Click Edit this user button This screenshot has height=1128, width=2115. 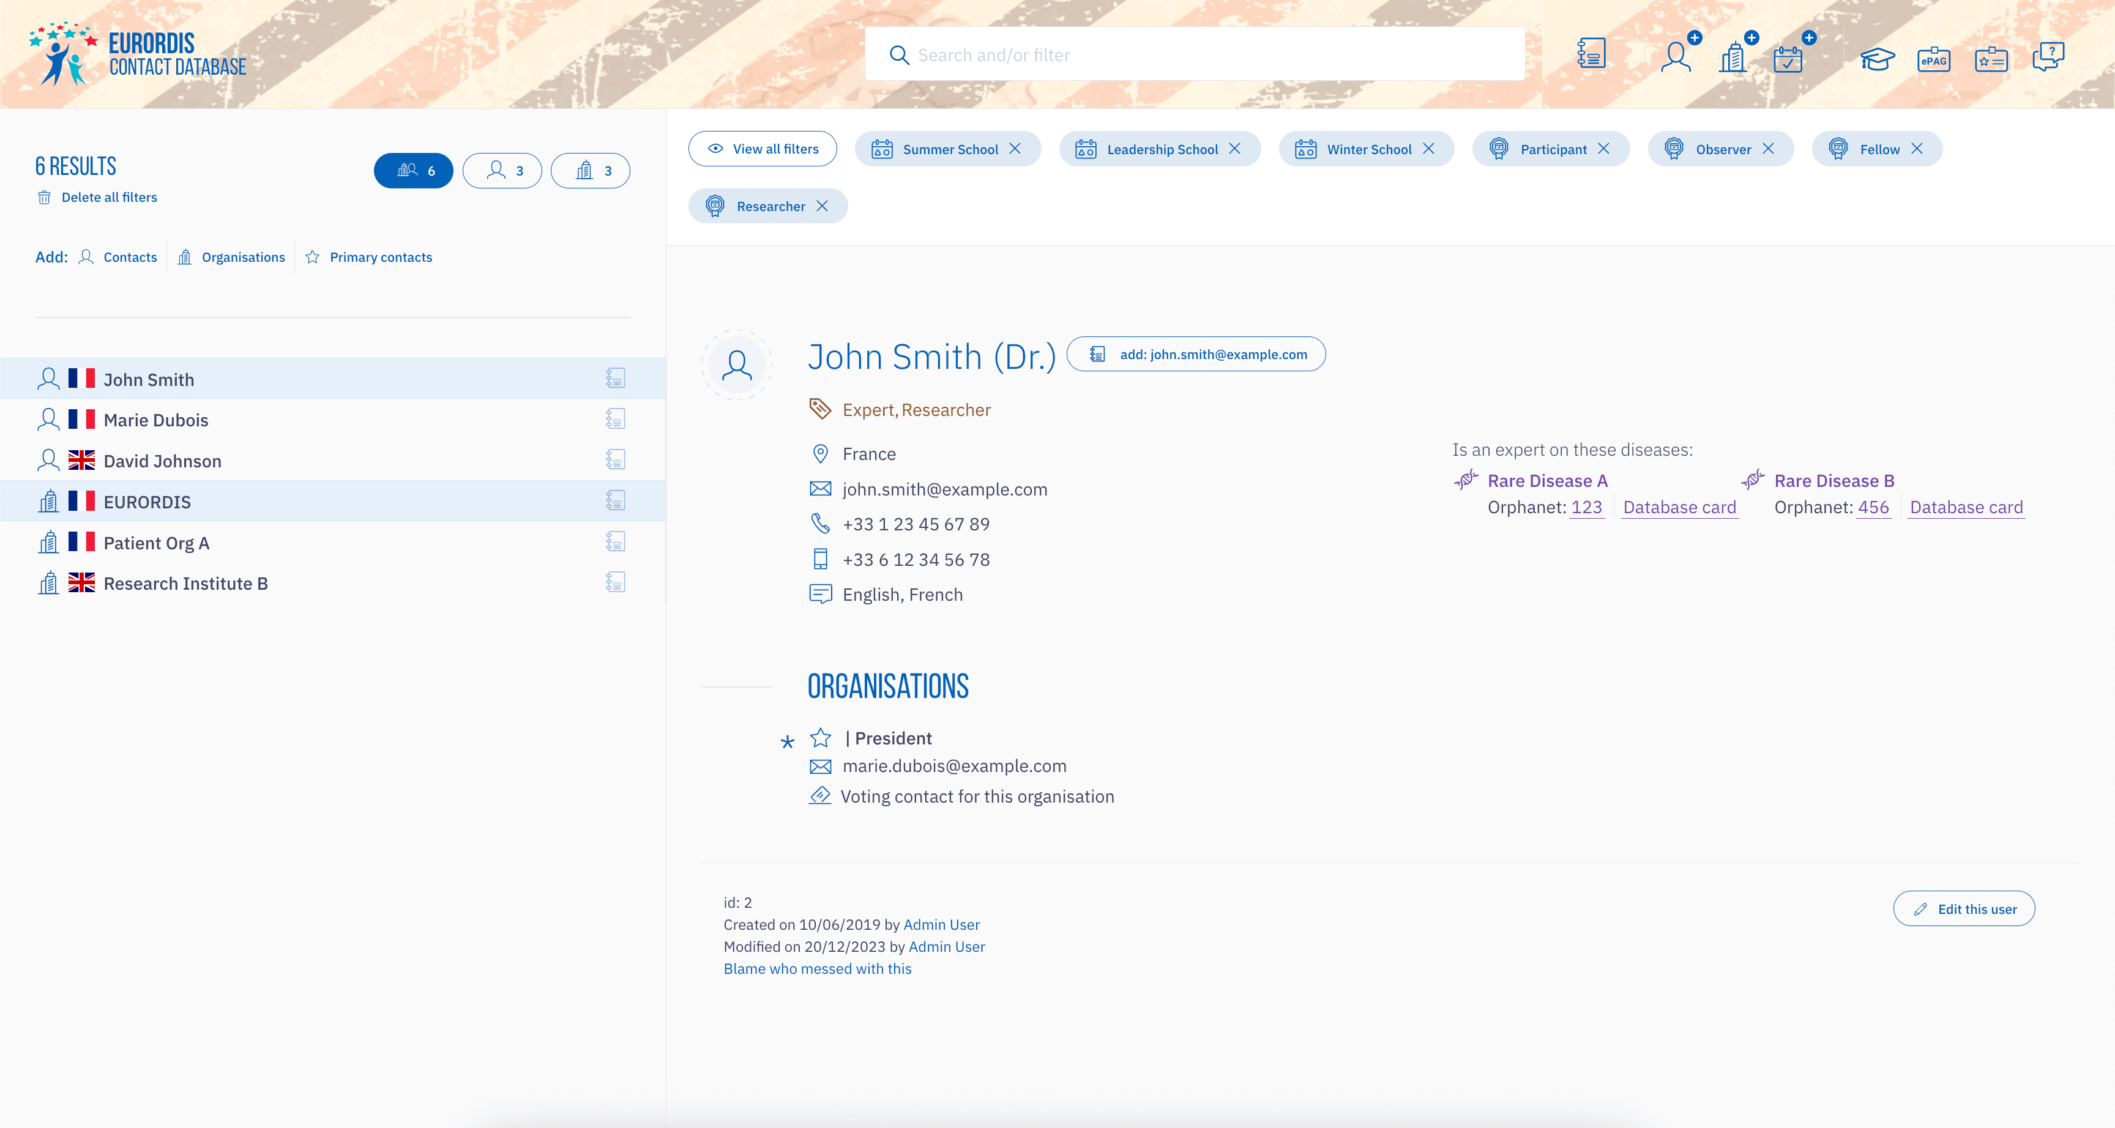pos(1964,909)
